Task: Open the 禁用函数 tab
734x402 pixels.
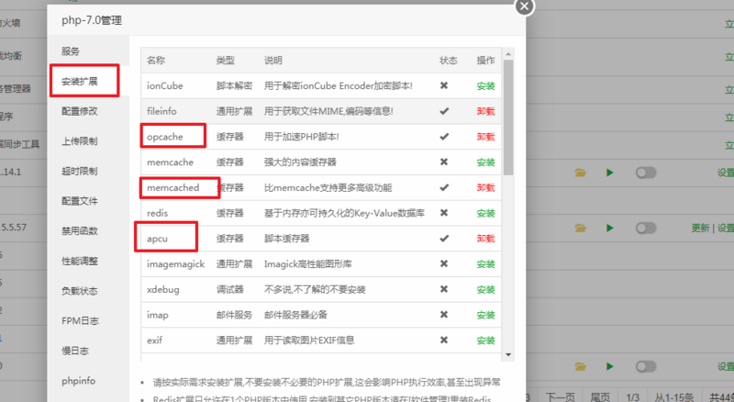Action: tap(80, 231)
